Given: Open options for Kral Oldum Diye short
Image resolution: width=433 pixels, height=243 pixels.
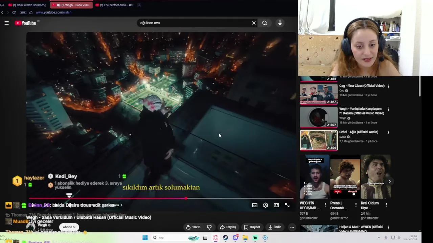Looking at the screenshot, I should pyautogui.click(x=386, y=205).
